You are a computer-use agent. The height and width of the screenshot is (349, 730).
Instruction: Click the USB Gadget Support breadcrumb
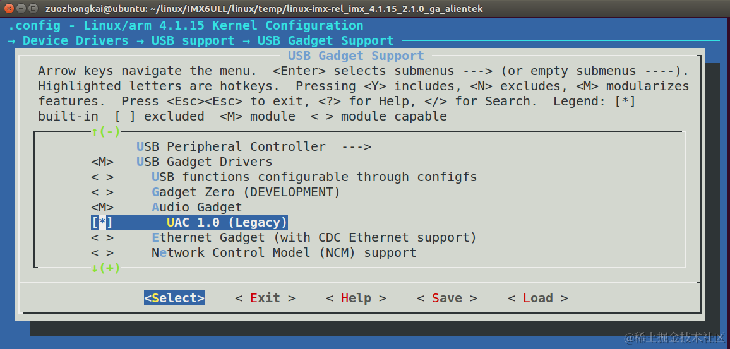click(x=325, y=41)
